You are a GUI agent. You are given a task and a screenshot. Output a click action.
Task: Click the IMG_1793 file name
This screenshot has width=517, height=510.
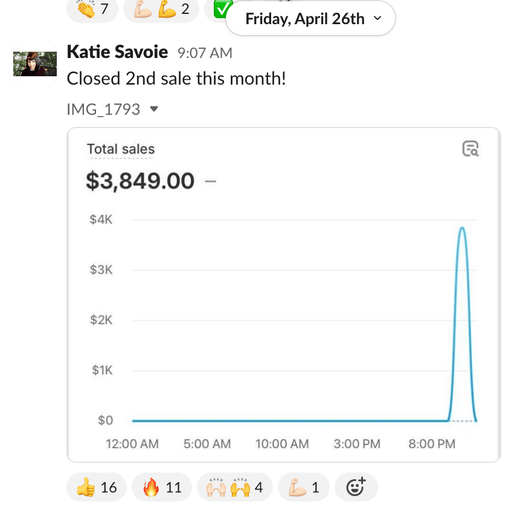(x=103, y=109)
